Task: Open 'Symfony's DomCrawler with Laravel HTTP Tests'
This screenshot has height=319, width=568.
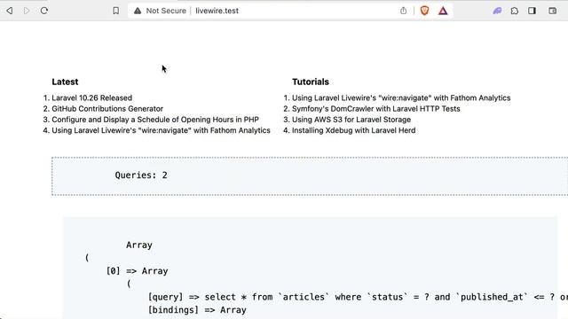Action: pos(376,109)
